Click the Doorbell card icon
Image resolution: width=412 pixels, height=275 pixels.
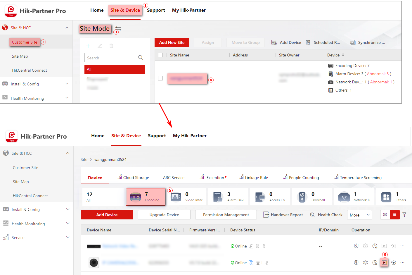302,197
